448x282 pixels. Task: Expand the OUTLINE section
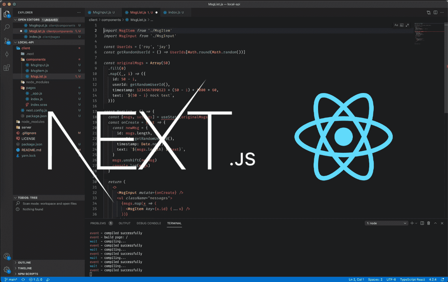point(49,262)
